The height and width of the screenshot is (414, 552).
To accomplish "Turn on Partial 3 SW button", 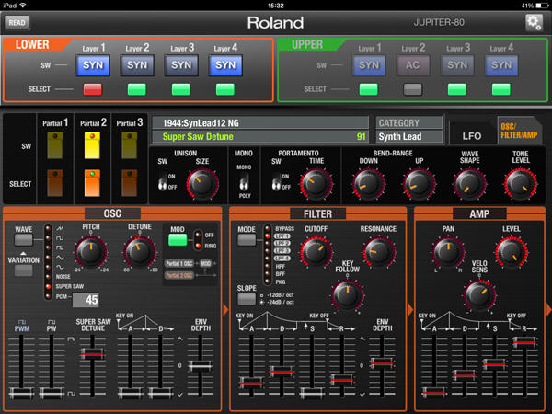I will pos(129,145).
